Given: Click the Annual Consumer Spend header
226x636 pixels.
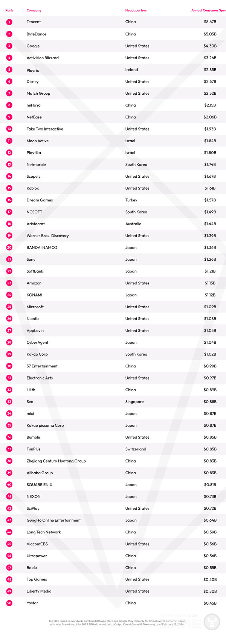Looking at the screenshot, I should point(208,10).
